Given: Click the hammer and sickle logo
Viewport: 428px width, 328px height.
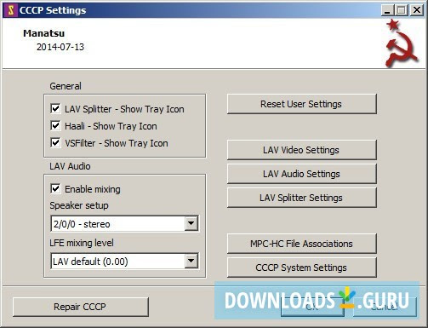Looking at the screenshot, I should coord(401,43).
